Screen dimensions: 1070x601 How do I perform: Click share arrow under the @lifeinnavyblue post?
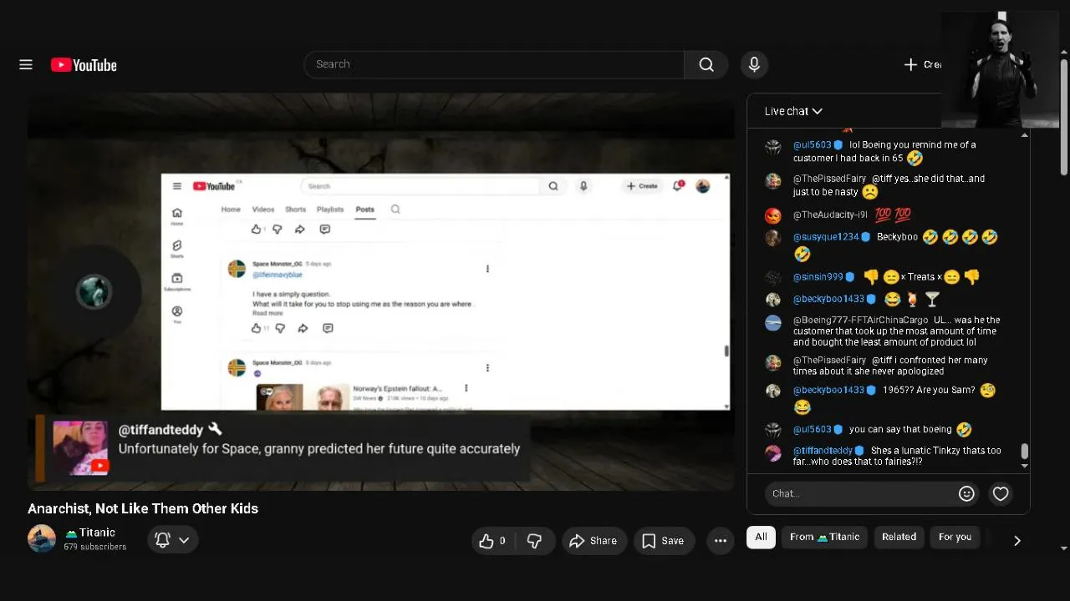pyautogui.click(x=303, y=328)
